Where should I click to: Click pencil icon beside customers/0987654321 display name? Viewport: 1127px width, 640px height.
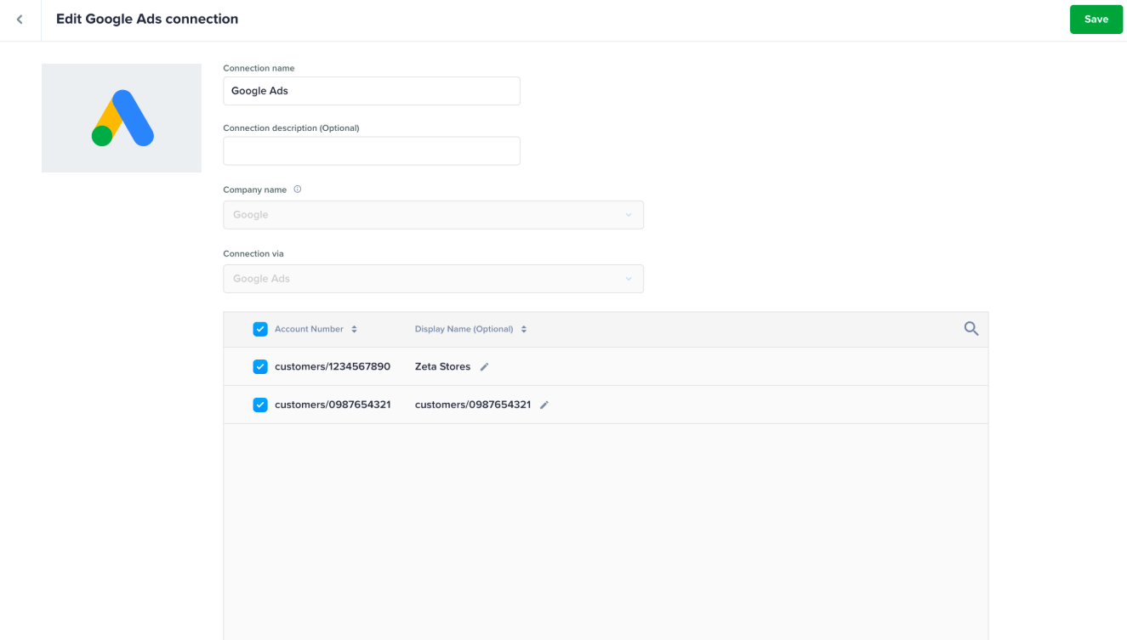[544, 405]
